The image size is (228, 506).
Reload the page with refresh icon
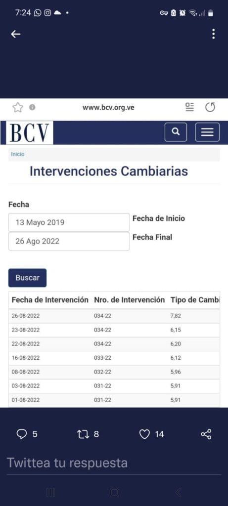click(210, 107)
